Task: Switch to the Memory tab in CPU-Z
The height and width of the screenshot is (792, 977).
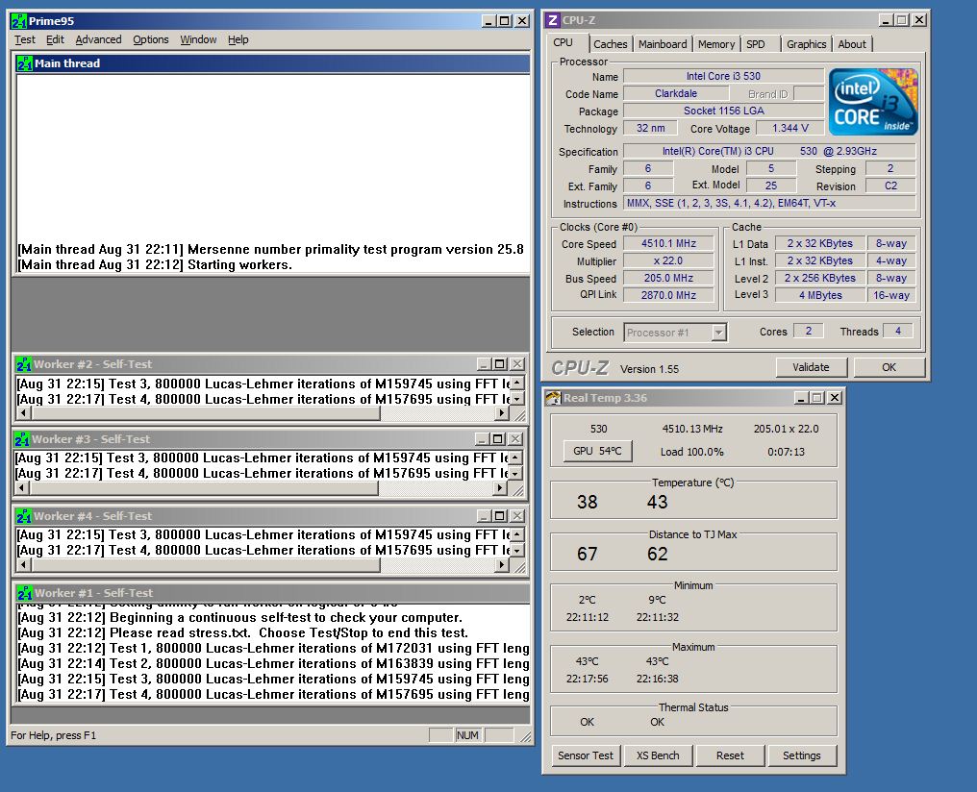Action: tap(716, 44)
